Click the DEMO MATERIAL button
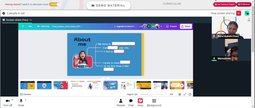 click(x=108, y=6)
